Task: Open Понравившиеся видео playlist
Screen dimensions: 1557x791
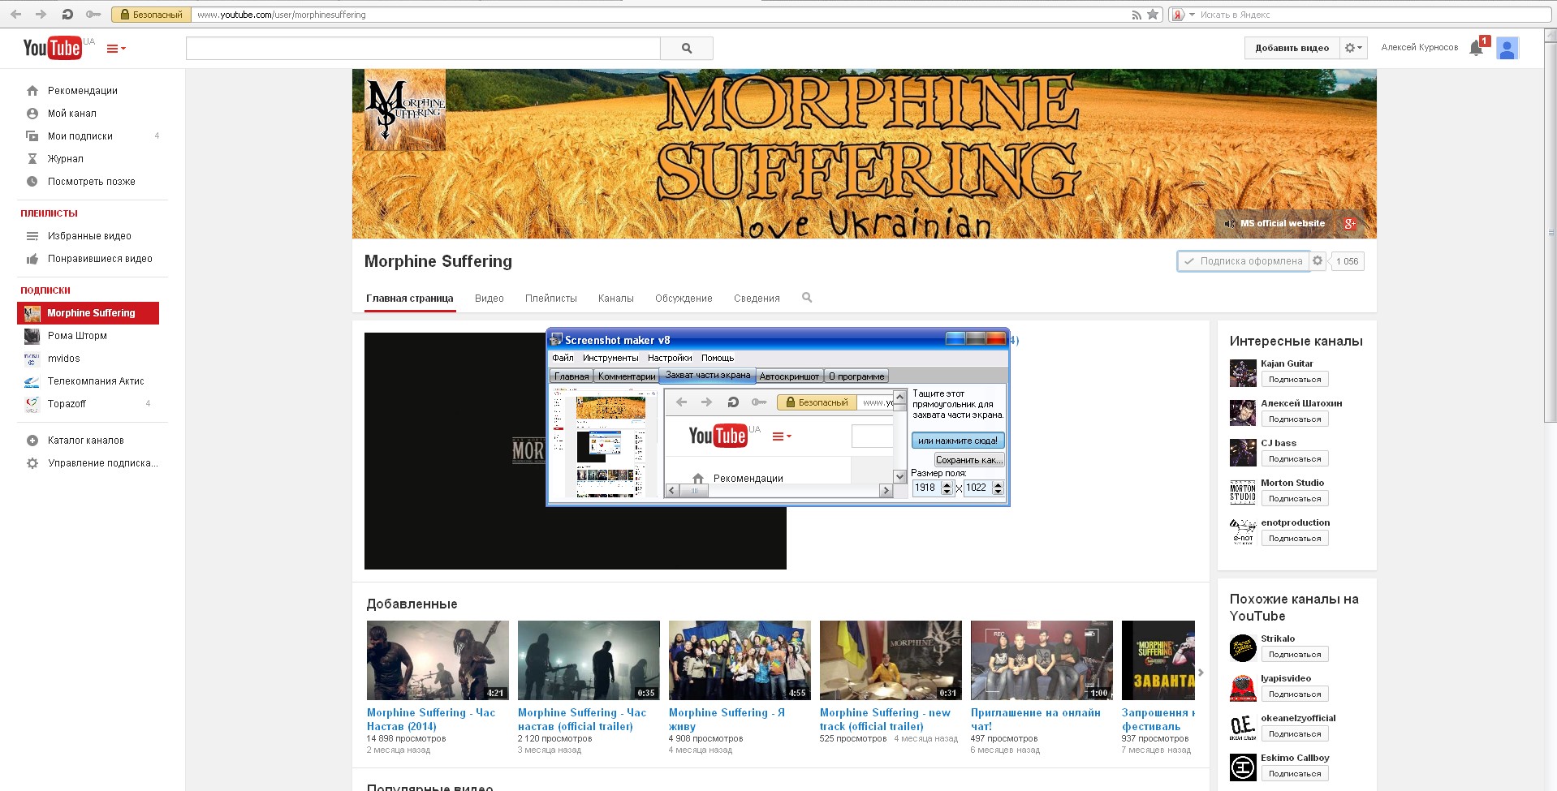Action: [100, 259]
